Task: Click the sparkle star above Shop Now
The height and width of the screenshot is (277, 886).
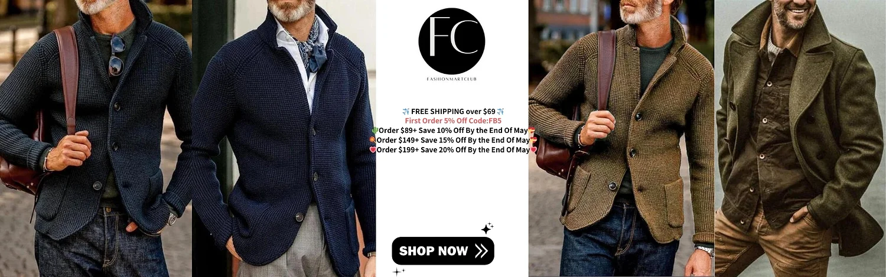Action: click(487, 229)
